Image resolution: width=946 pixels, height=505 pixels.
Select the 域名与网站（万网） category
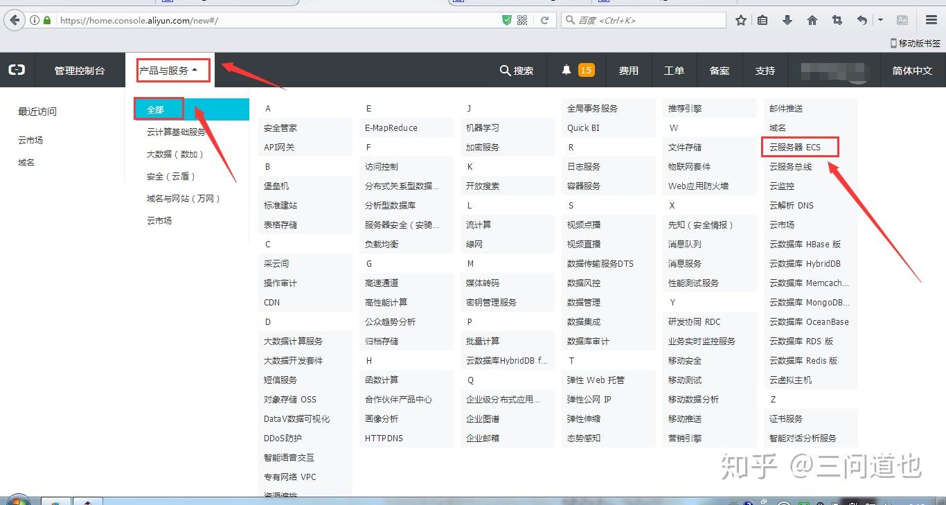[x=184, y=198]
